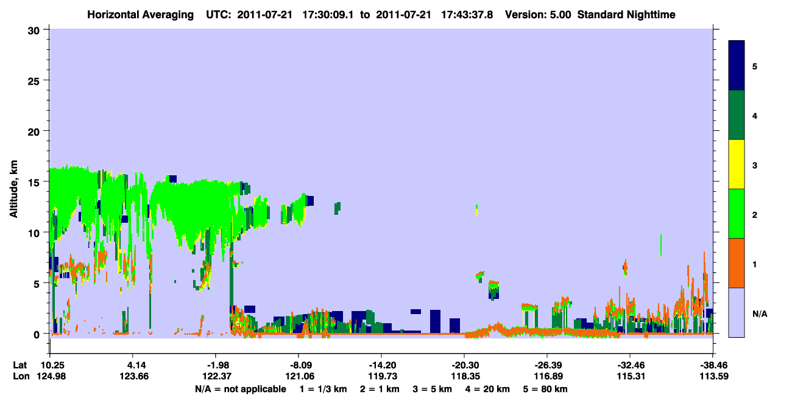Click longitude value 119.73
The height and width of the screenshot is (406, 792).
[381, 377]
